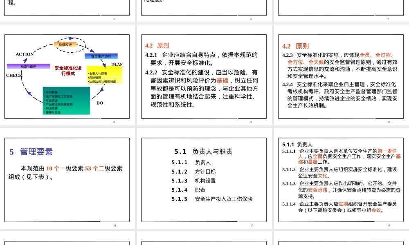Viewport: 409px width, 245px height.
Task: Select the 持续改进 box in the cycle diagram
Action: click(x=65, y=45)
